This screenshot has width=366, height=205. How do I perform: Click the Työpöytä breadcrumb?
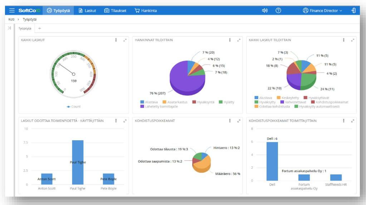[x=29, y=19]
